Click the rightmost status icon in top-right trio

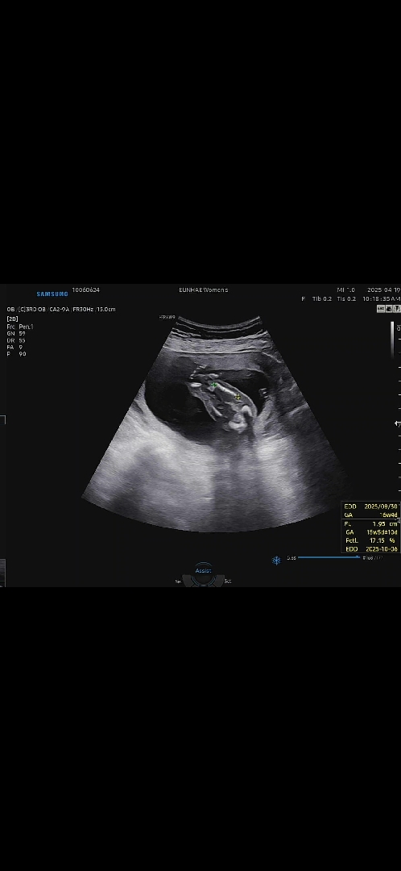point(397,309)
